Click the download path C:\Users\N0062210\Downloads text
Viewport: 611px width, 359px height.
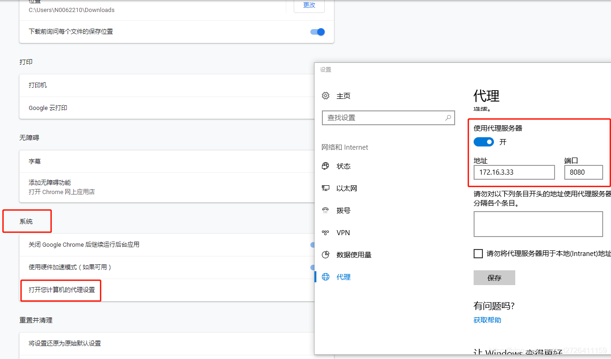pos(72,10)
